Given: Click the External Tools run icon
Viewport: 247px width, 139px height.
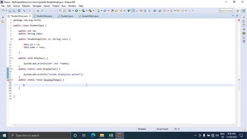Looking at the screenshot, I should tap(90, 11).
